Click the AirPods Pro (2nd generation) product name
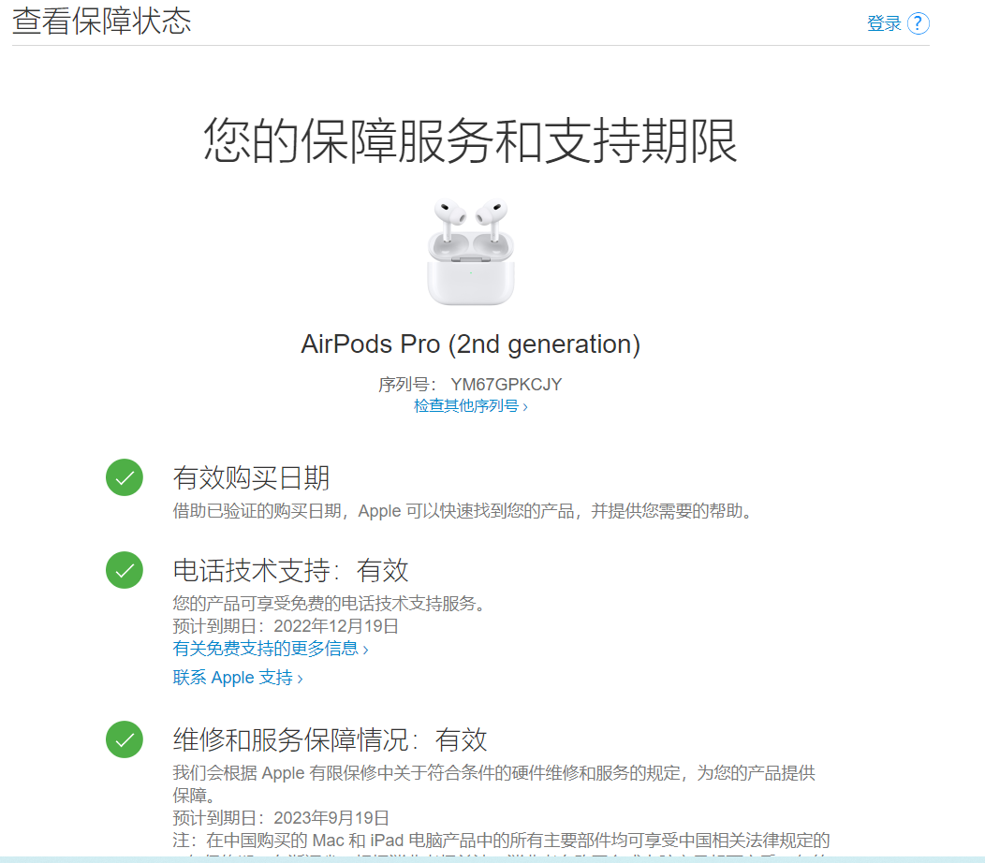This screenshot has height=863, width=985. [471, 344]
